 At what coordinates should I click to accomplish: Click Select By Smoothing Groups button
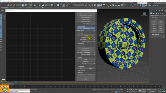(x=86, y=15)
